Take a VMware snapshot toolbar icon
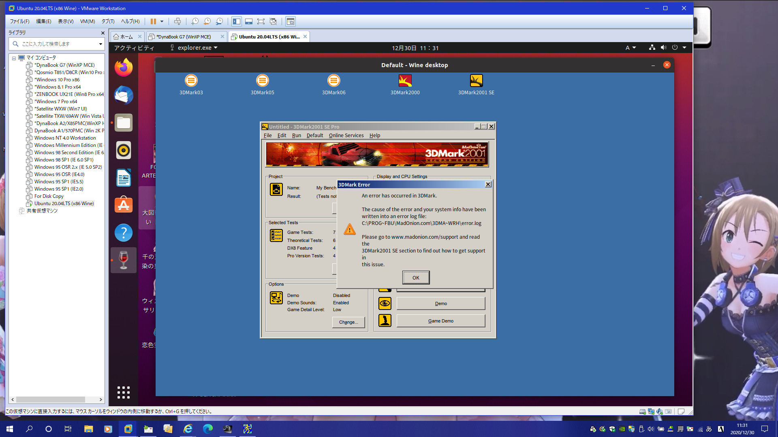This screenshot has height=437, width=778. [195, 21]
